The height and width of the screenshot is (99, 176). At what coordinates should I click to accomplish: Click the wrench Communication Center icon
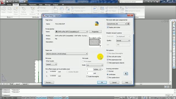(148, 2)
